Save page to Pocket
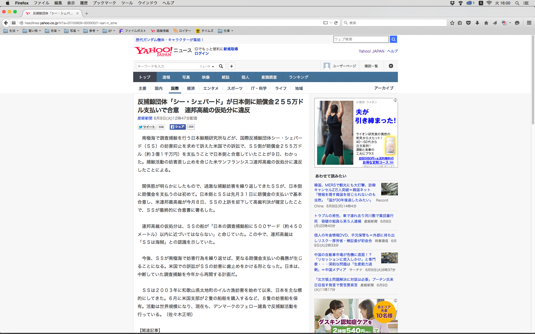 pos(468,23)
